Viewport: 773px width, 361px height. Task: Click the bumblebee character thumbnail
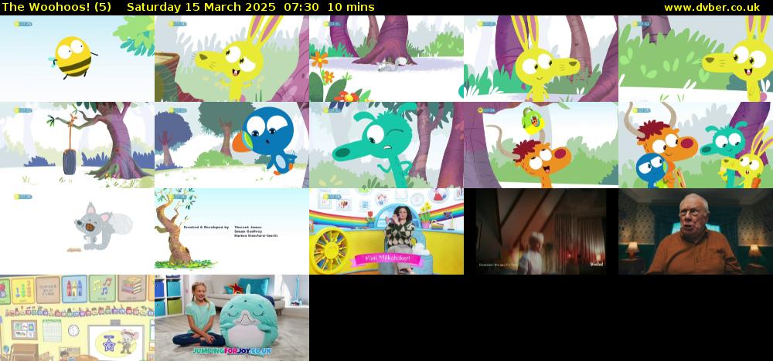tap(77, 59)
